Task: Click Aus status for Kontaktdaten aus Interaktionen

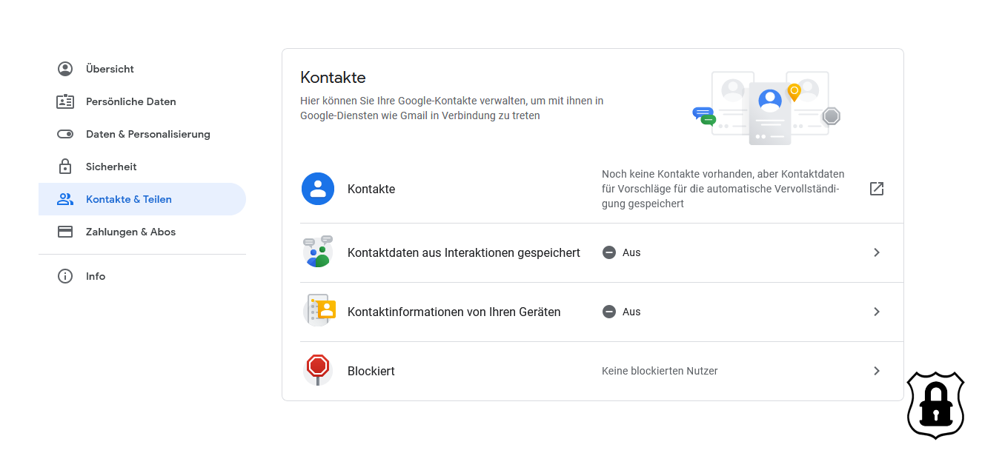Action: (x=622, y=252)
